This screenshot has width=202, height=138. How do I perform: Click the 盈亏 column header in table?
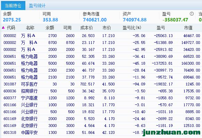tap(161, 28)
